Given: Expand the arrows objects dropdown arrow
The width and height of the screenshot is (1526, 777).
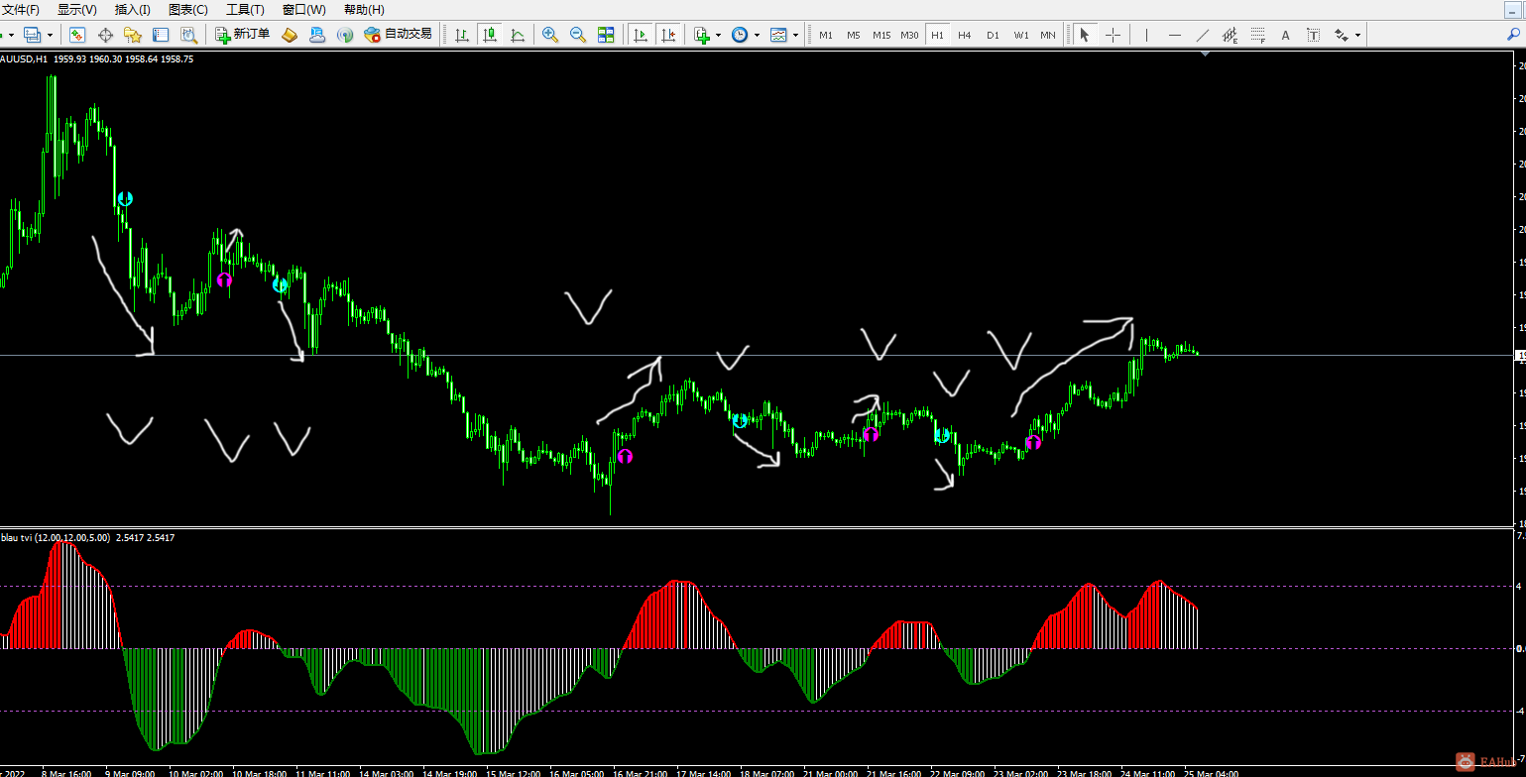Looking at the screenshot, I should tap(1357, 35).
